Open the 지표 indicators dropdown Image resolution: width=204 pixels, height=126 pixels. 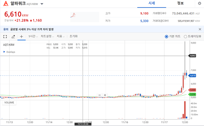tap(61, 36)
